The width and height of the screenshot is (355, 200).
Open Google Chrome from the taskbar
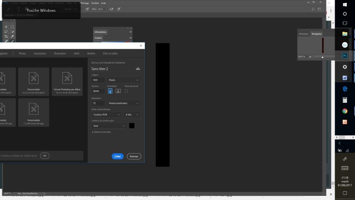coord(345,111)
